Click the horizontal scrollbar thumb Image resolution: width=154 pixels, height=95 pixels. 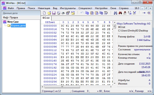point(62,87)
